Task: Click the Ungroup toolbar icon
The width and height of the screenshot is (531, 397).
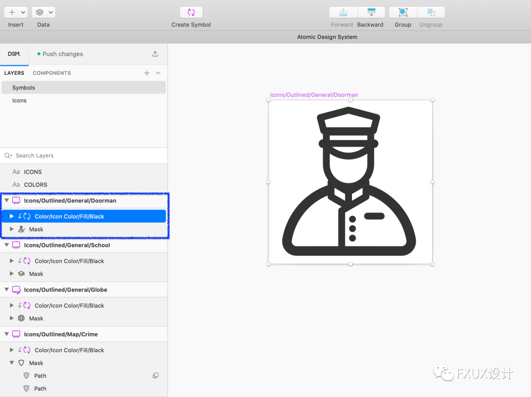Action: point(431,12)
